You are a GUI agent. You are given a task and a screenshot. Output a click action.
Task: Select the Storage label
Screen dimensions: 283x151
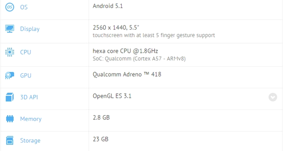pyautogui.click(x=30, y=140)
